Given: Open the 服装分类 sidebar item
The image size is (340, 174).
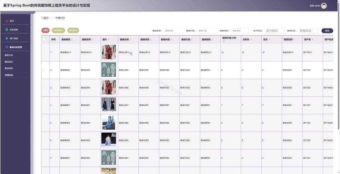Looking at the screenshot, I should (x=9, y=55).
